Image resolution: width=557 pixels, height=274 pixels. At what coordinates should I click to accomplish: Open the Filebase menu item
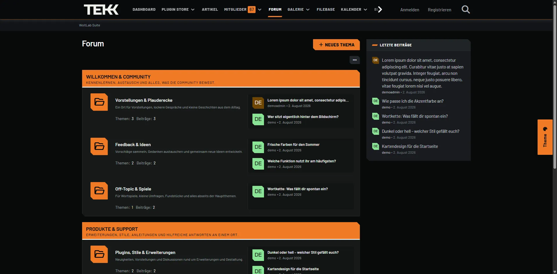[325, 10]
